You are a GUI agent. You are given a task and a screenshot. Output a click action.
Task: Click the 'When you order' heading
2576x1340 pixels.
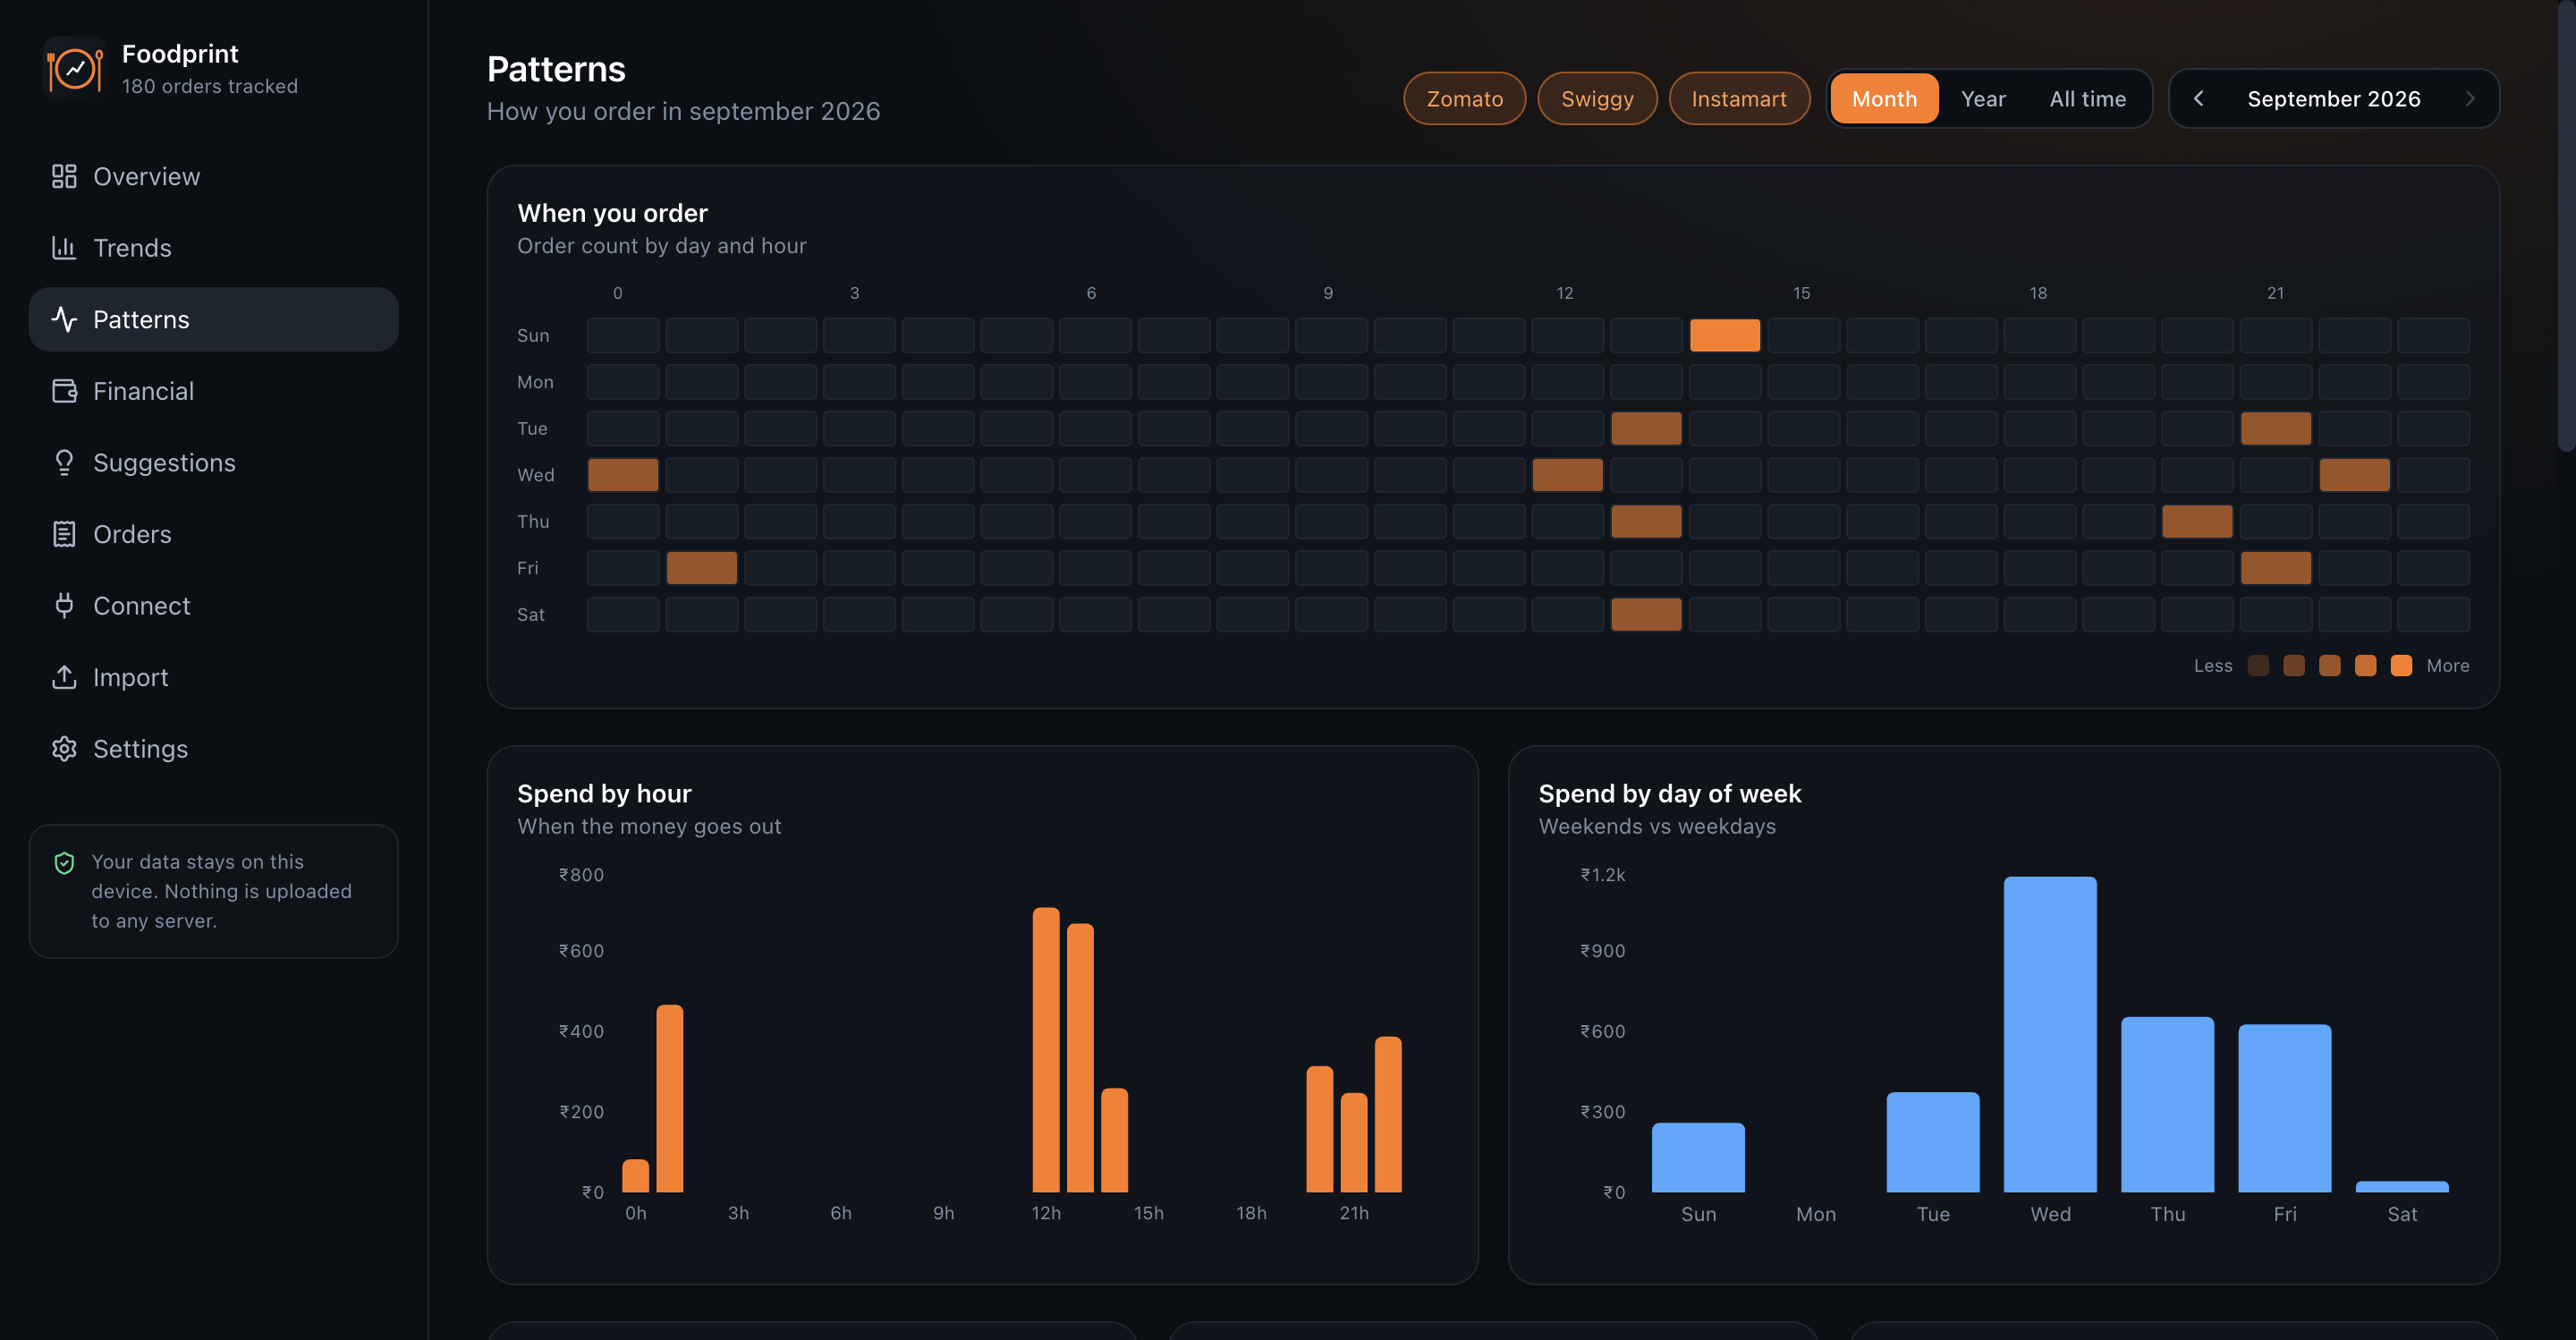(612, 213)
